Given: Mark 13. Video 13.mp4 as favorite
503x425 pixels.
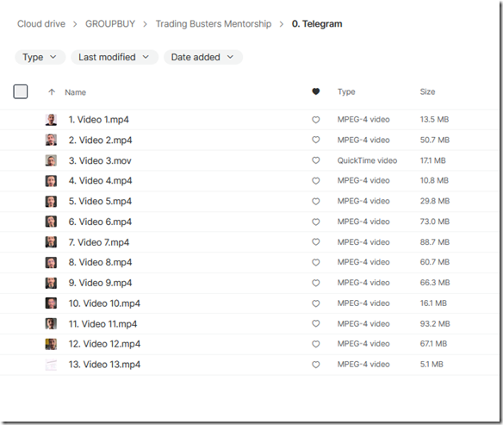Looking at the screenshot, I should tap(315, 365).
